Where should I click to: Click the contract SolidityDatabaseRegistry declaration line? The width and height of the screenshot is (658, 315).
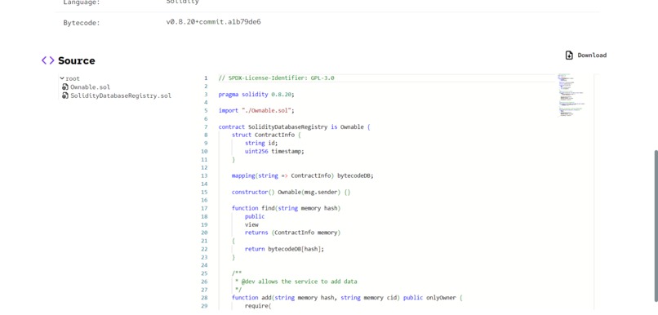tap(294, 126)
